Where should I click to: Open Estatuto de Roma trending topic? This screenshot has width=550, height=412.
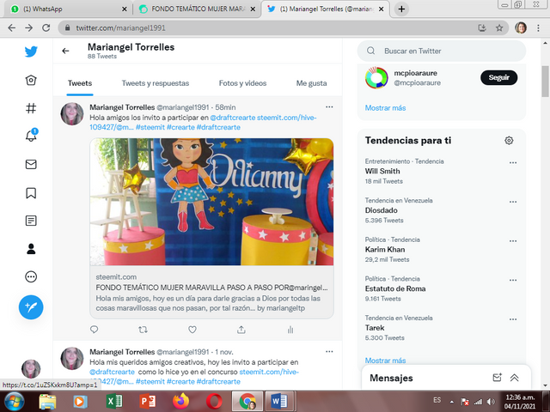pos(395,289)
